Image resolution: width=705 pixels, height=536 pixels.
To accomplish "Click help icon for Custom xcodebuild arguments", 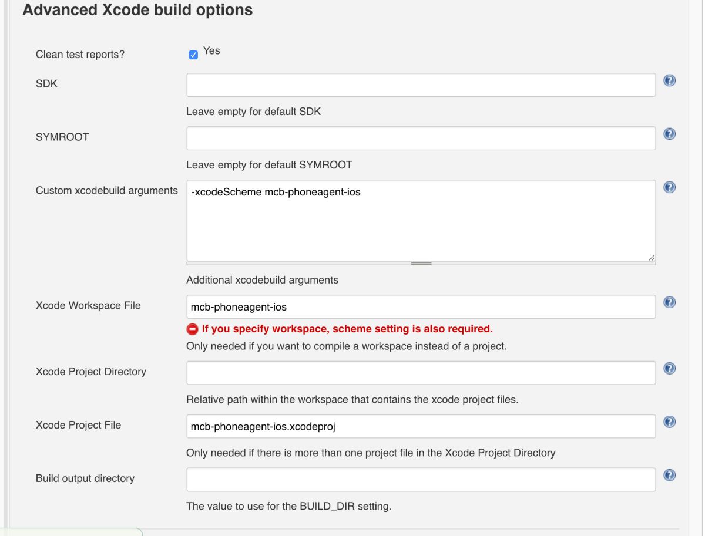I will click(x=669, y=187).
